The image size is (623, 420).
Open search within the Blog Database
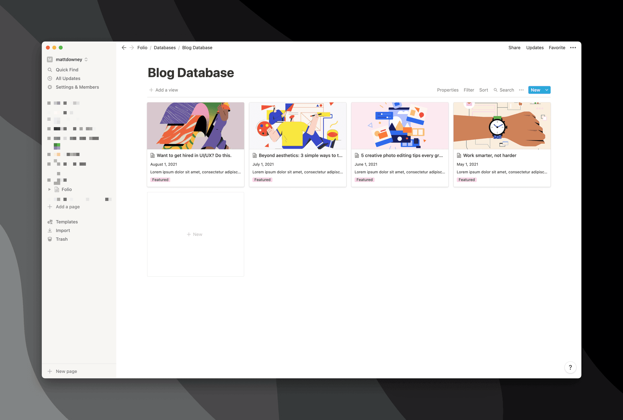[x=504, y=90]
